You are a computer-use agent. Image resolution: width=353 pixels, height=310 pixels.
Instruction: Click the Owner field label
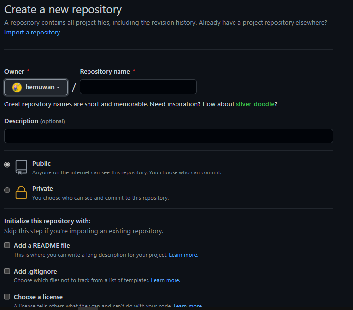point(14,72)
